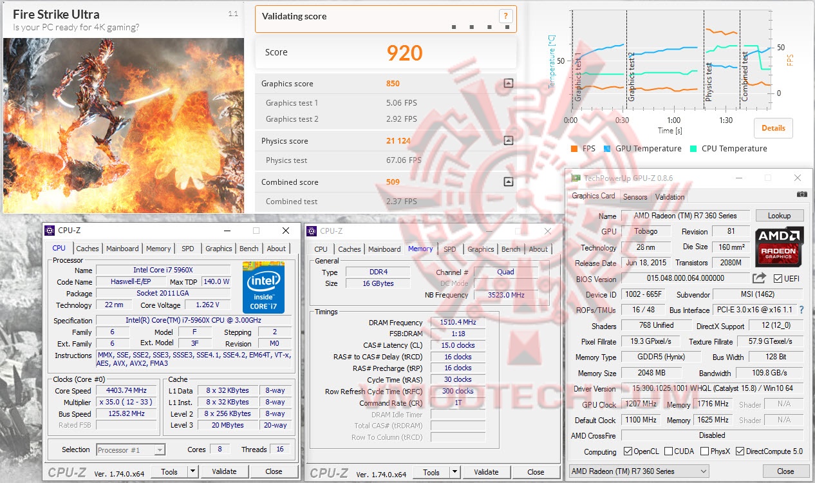Toggle the PhysX checkbox

click(705, 451)
